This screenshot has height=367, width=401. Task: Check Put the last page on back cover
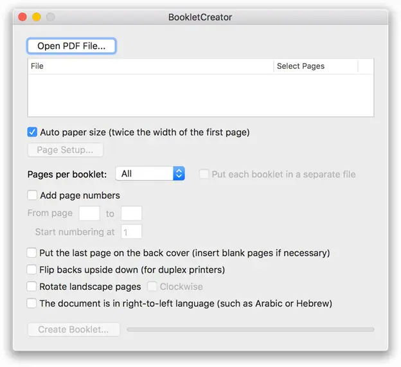point(31,253)
